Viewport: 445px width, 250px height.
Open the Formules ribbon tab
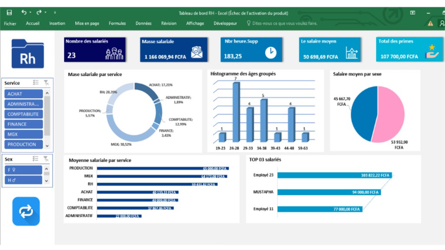117,23
